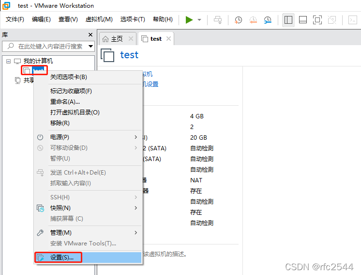Choose 重命名(A)... from context menu
This screenshot has width=361, height=275.
88,102
